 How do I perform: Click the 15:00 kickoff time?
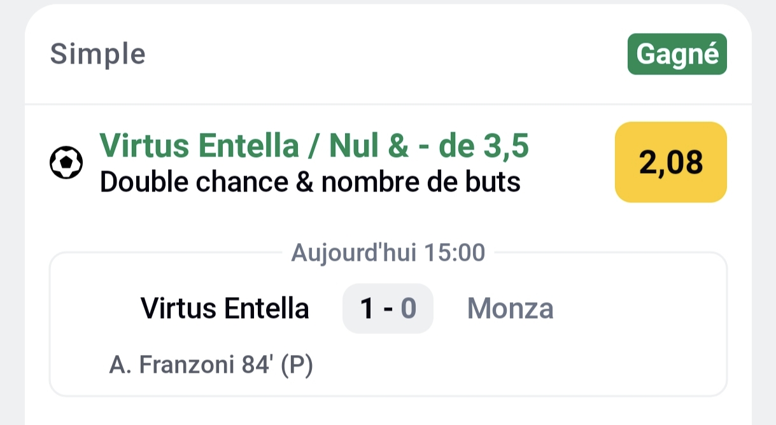(455, 253)
